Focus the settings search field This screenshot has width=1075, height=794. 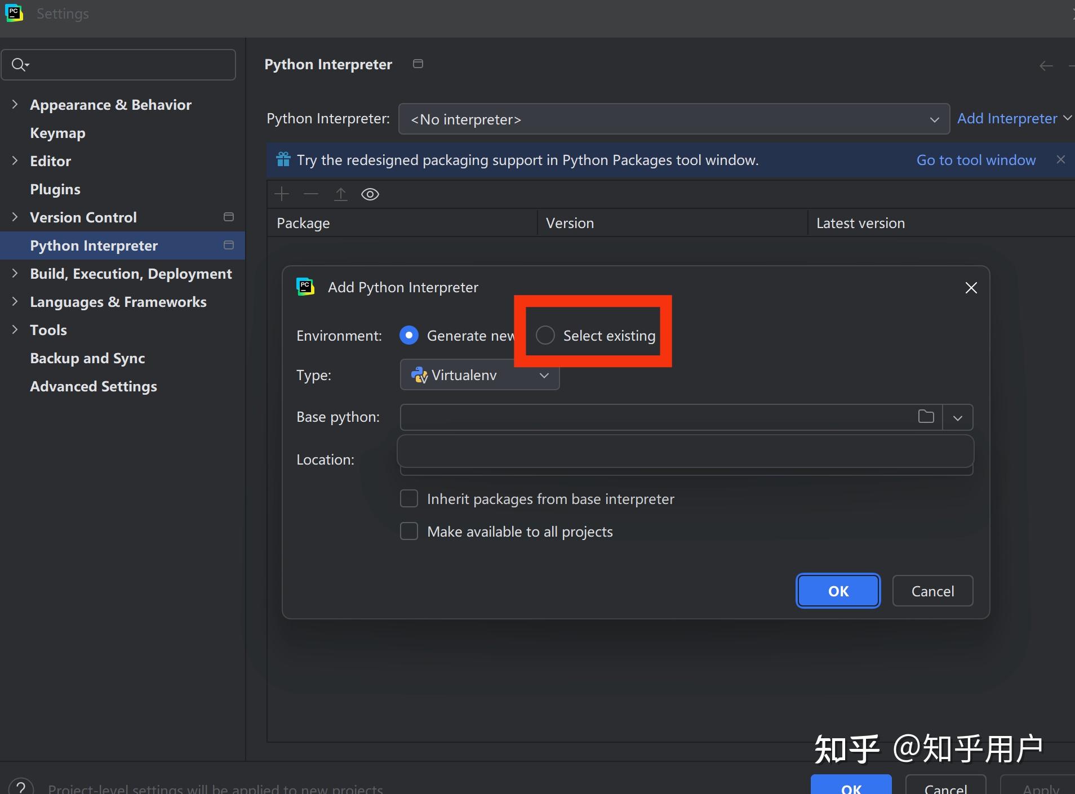(x=118, y=65)
